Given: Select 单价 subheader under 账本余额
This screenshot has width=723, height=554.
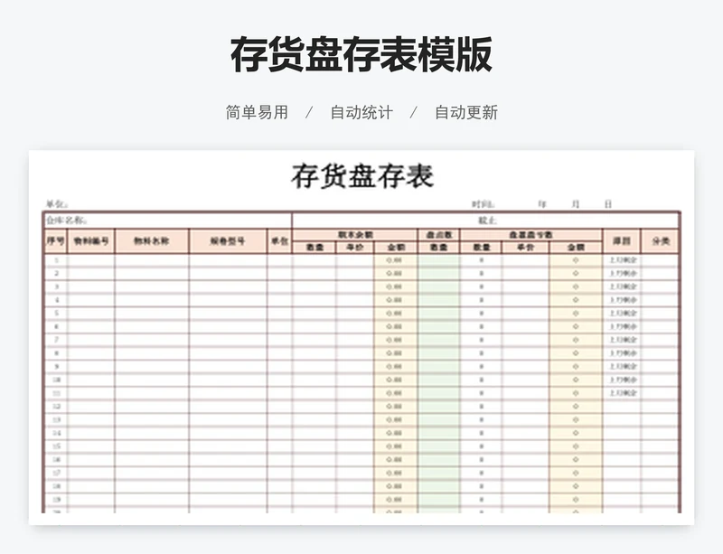Looking at the screenshot, I should (354, 248).
